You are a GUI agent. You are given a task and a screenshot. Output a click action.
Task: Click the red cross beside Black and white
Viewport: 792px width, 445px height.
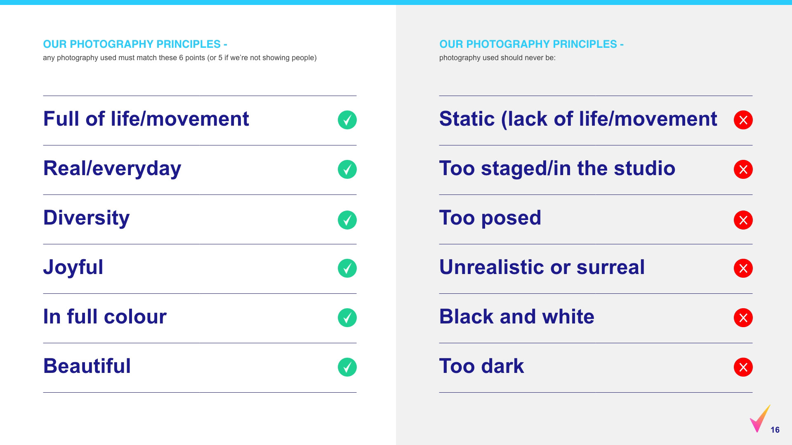[x=743, y=318]
